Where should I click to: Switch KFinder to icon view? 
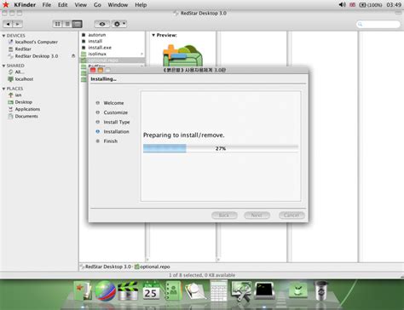pos(57,24)
